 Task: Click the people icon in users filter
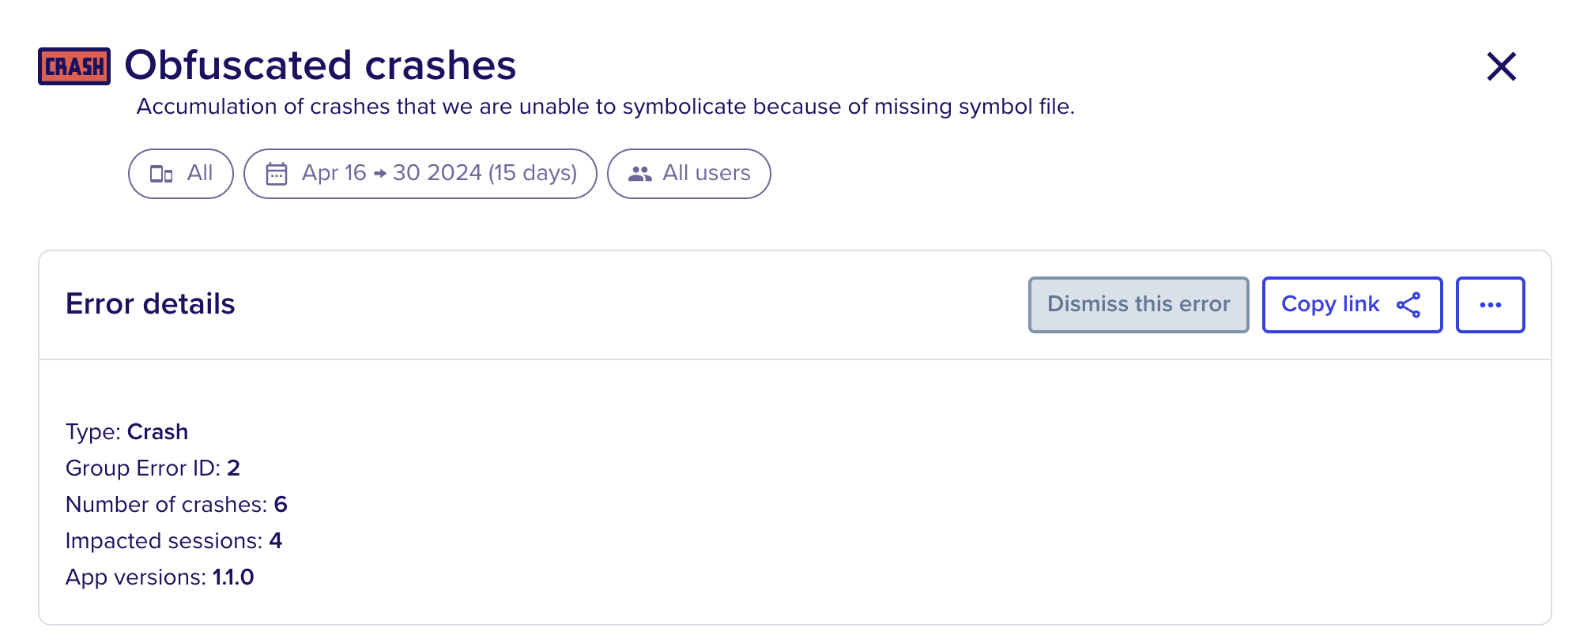tap(640, 174)
